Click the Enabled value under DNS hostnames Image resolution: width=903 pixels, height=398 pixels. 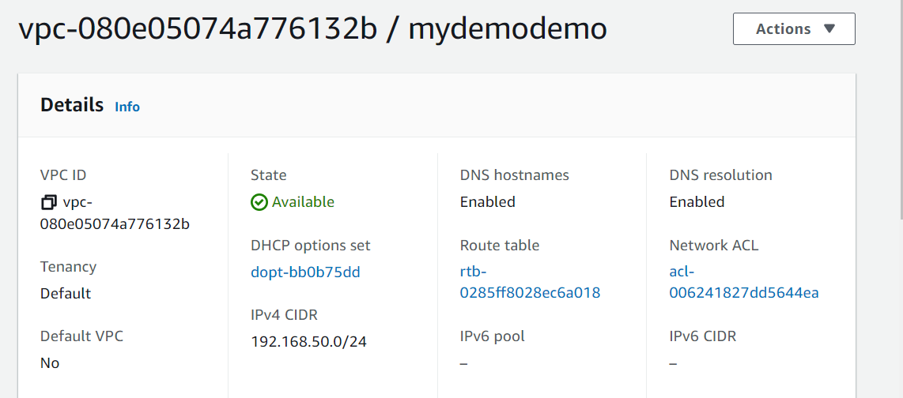pos(487,202)
